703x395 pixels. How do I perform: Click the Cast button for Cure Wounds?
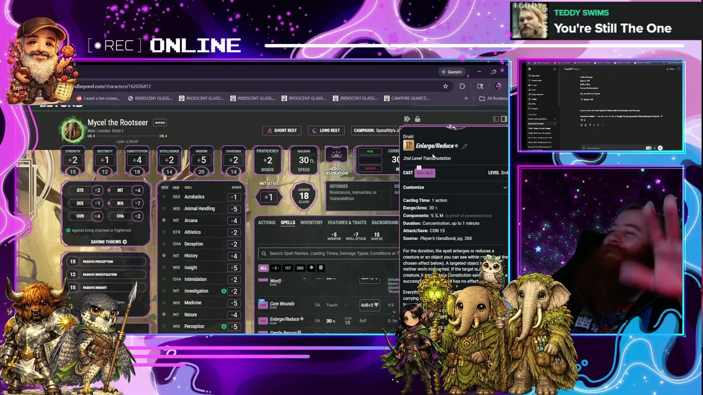coord(263,306)
